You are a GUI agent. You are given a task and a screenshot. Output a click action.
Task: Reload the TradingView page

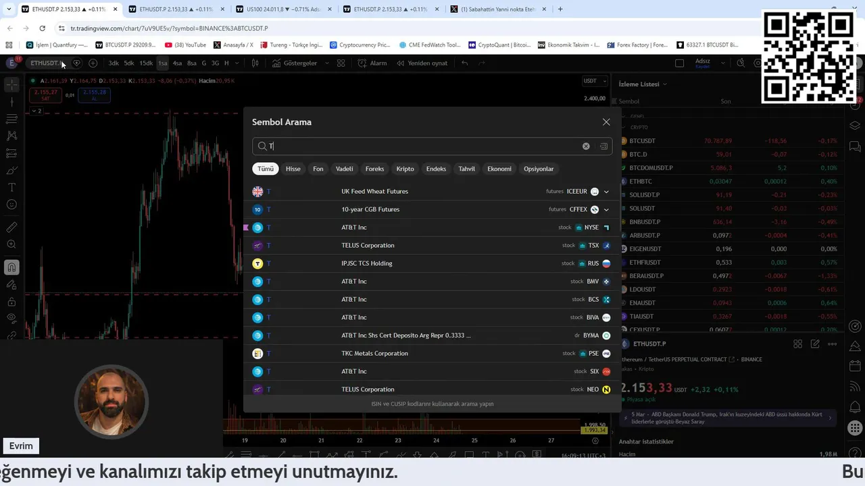[x=42, y=28]
